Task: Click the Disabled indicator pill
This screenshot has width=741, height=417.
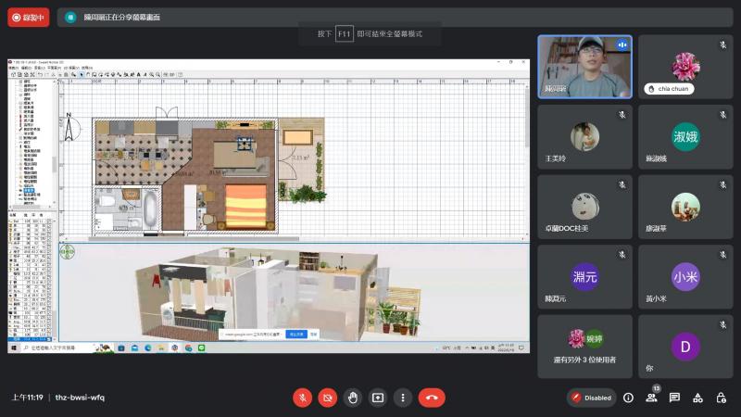Action: pos(591,398)
